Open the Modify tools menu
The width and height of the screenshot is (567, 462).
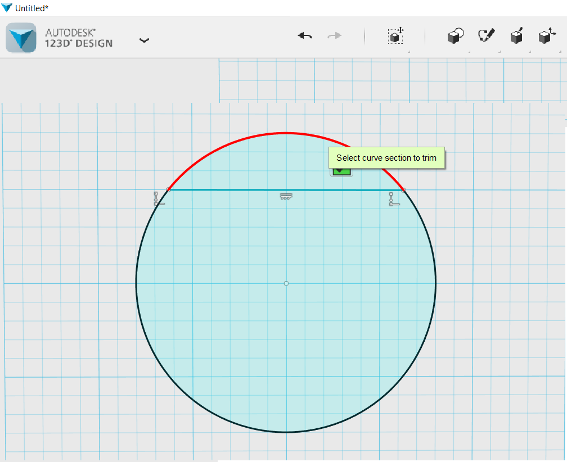pyautogui.click(x=547, y=36)
